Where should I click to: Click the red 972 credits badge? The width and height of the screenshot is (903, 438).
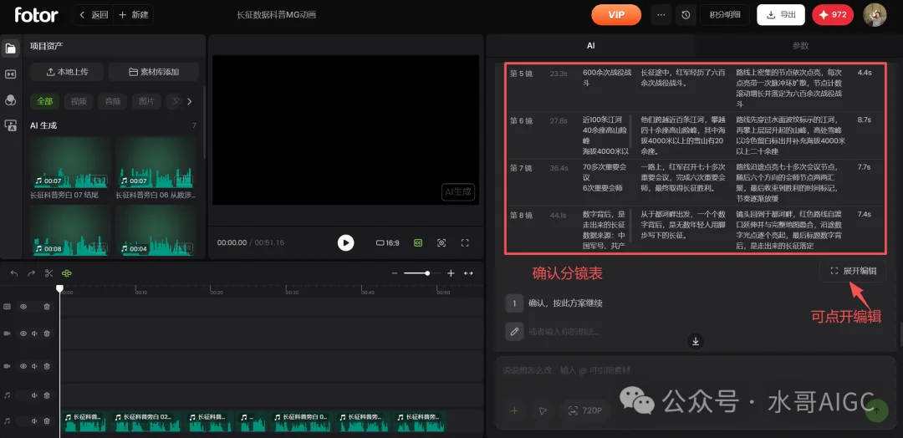pos(833,15)
